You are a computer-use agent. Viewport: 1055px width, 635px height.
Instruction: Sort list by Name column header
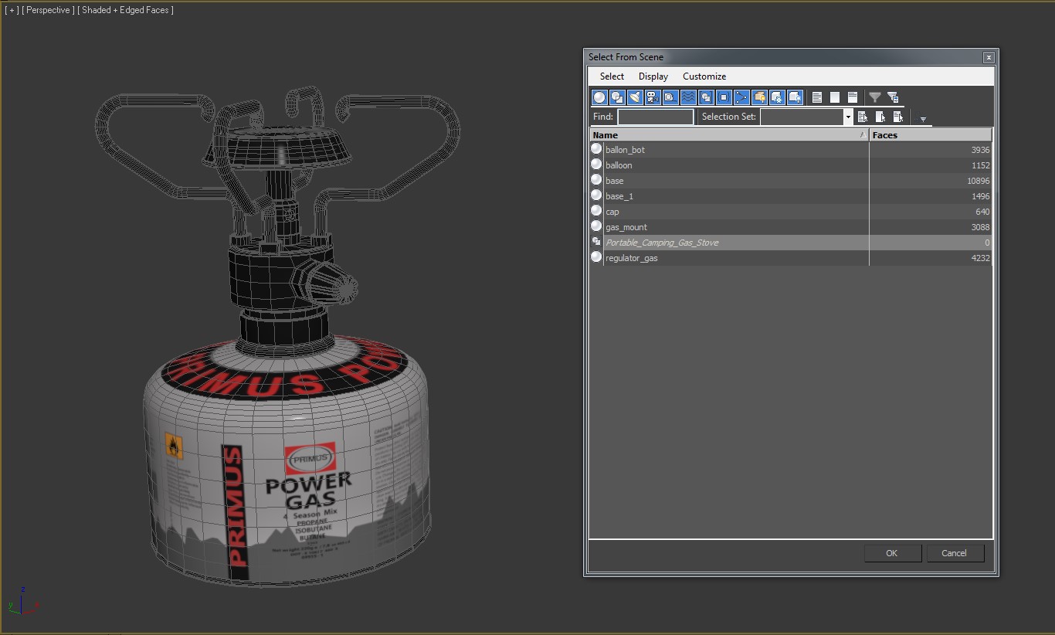point(729,135)
